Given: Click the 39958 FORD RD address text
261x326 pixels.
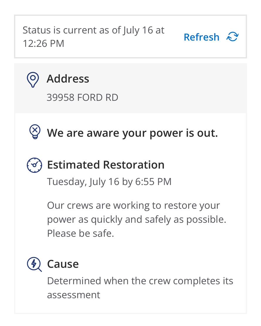Looking at the screenshot, I should click(x=82, y=98).
